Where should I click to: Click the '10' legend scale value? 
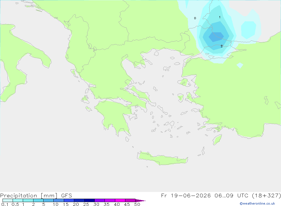click(x=56, y=204)
